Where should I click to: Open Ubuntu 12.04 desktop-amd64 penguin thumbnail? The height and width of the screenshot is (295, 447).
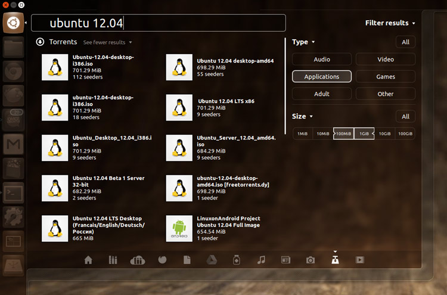coord(179,67)
